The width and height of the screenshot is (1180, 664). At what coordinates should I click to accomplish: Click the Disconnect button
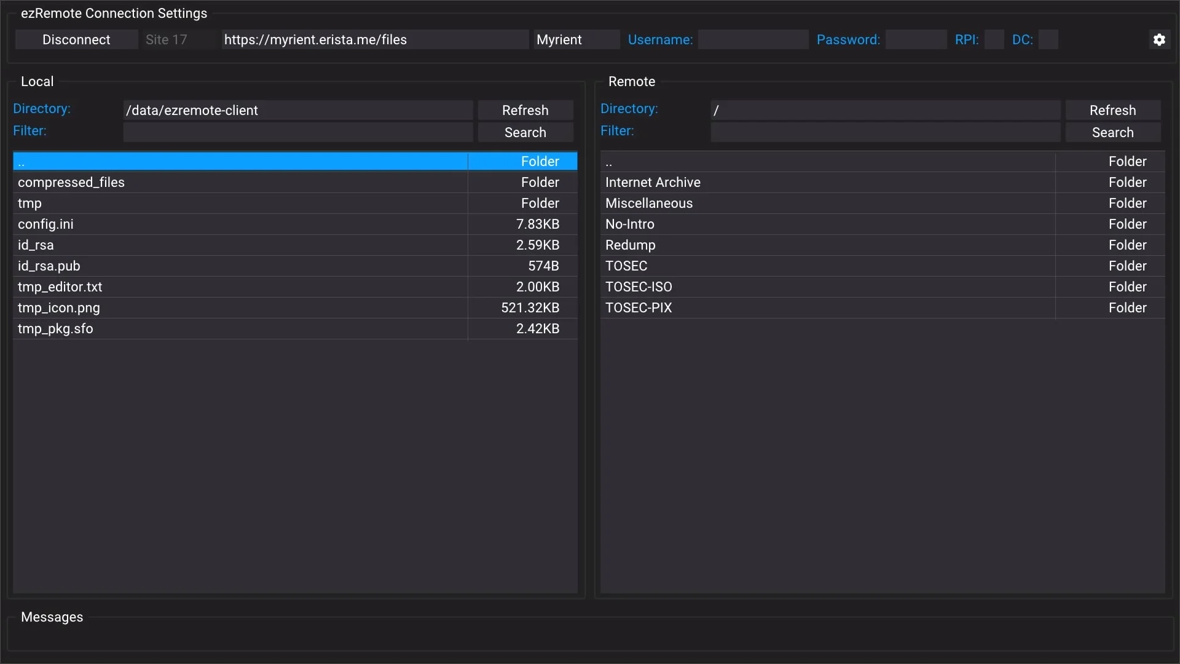coord(76,40)
